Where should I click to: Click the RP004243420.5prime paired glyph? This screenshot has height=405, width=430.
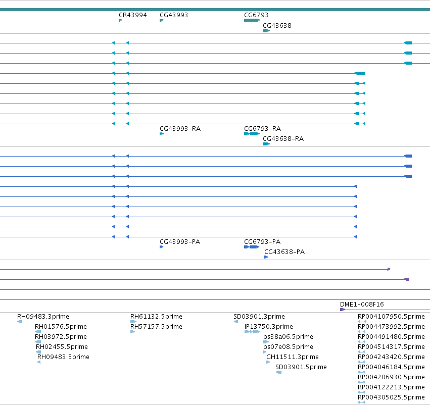pos(361,362)
